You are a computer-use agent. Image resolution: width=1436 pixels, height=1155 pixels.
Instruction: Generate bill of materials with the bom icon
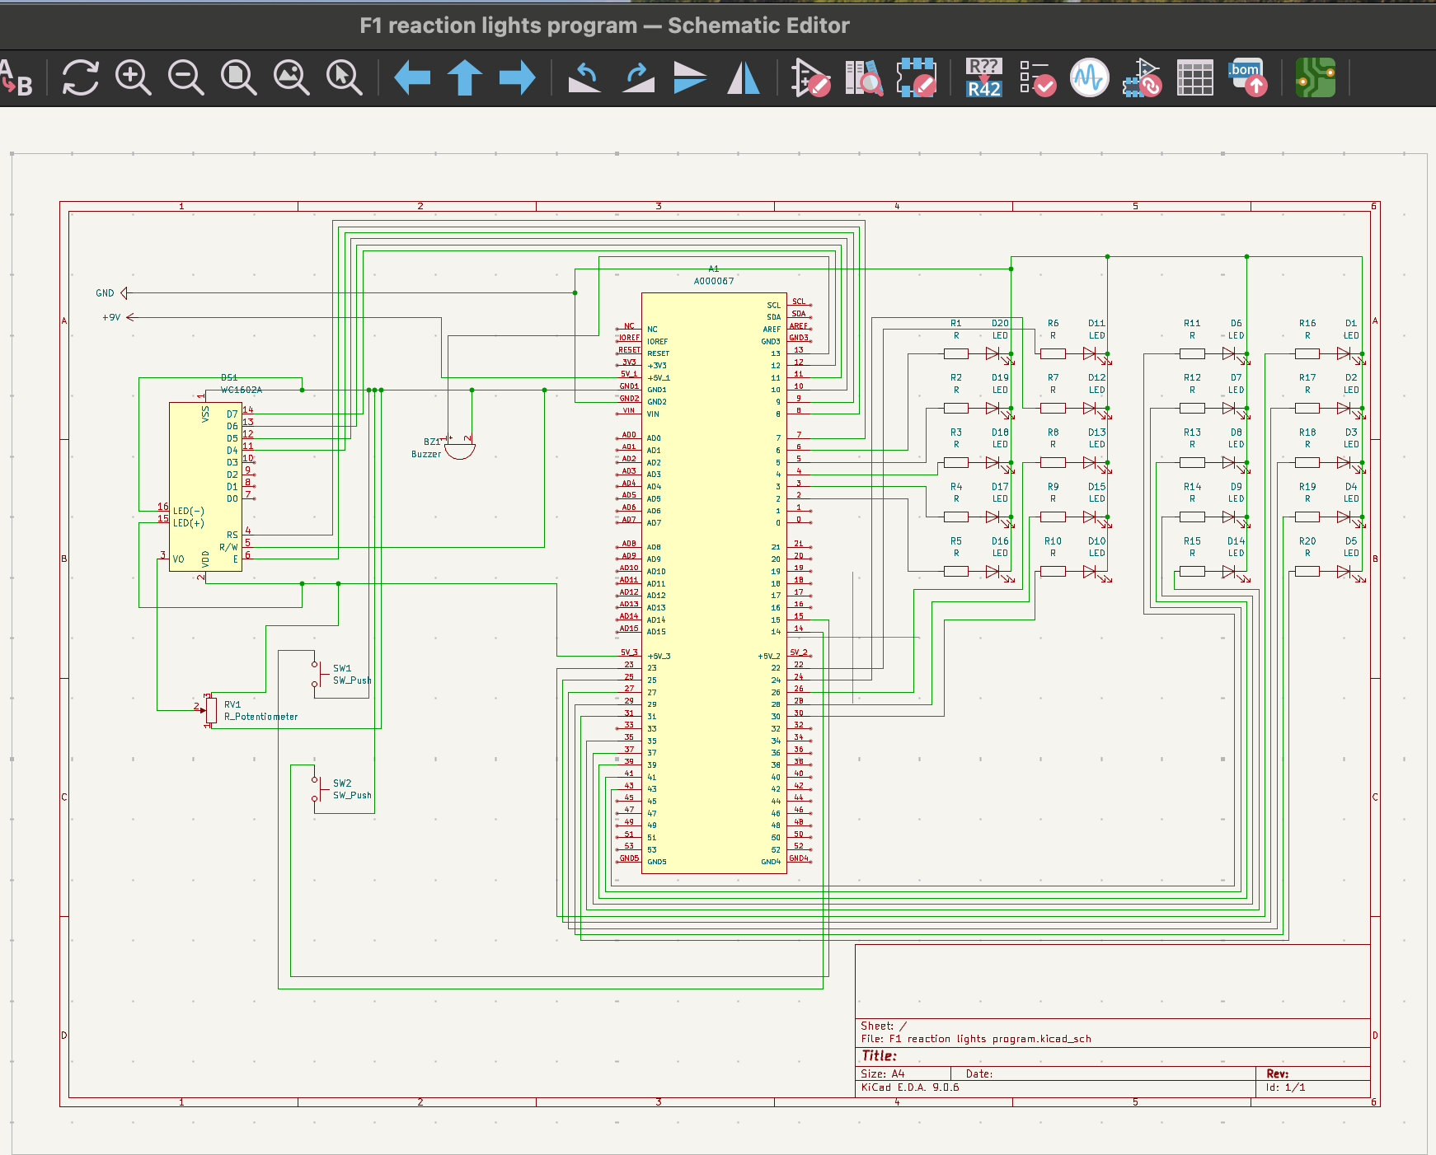click(x=1247, y=78)
